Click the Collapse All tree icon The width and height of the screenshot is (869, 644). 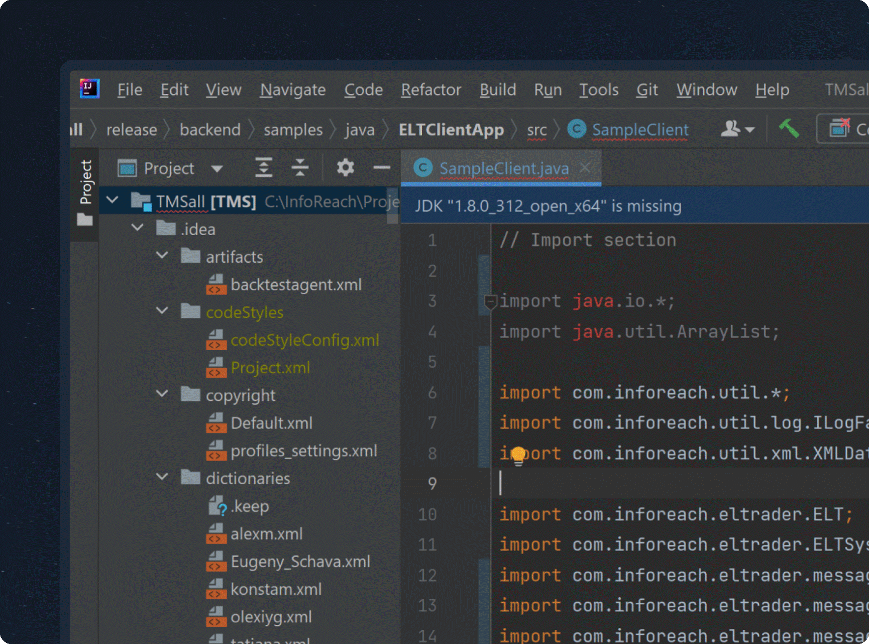(300, 167)
